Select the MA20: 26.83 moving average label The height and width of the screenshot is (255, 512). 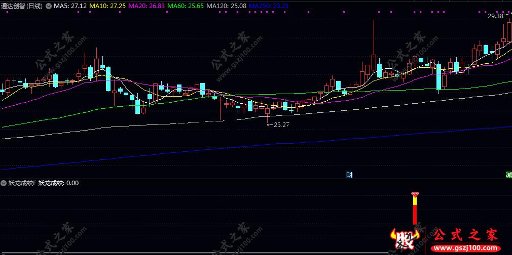coord(147,6)
